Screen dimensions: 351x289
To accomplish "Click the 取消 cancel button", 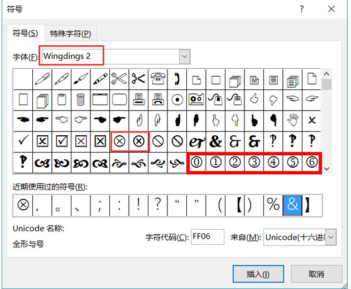I will (316, 274).
